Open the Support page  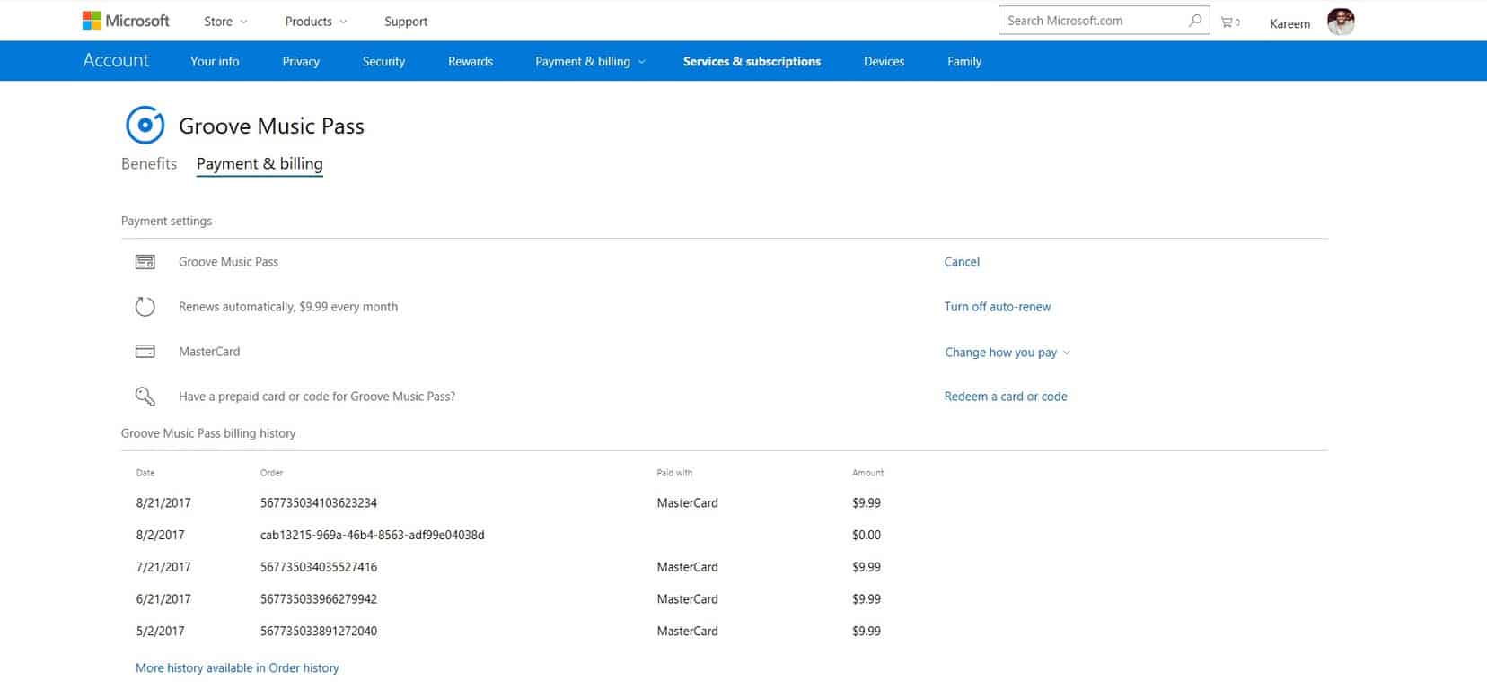point(406,22)
